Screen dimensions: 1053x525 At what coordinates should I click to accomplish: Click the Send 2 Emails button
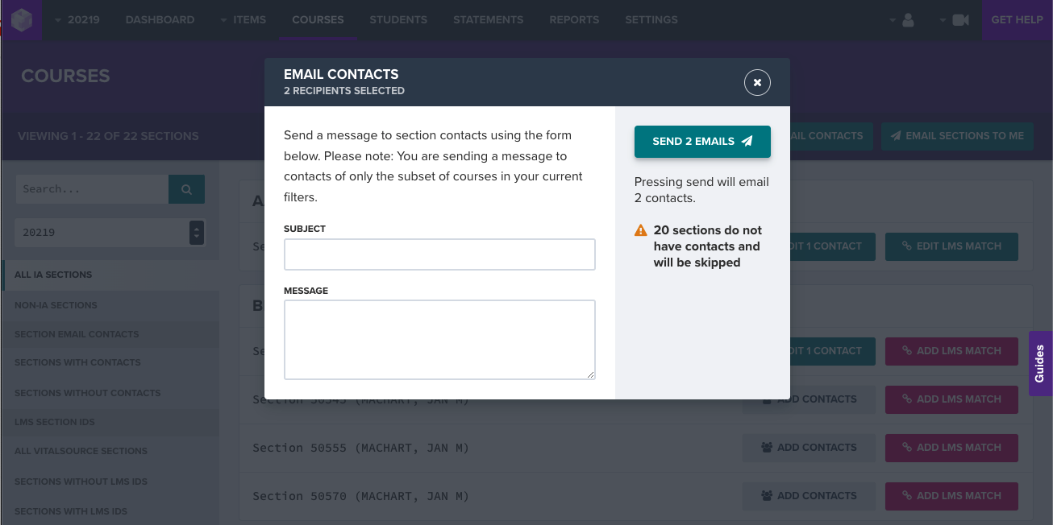702,142
